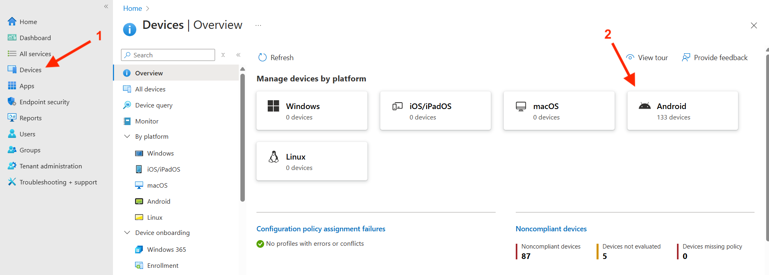Select the Device query icon
The height and width of the screenshot is (275, 769).
(x=127, y=105)
